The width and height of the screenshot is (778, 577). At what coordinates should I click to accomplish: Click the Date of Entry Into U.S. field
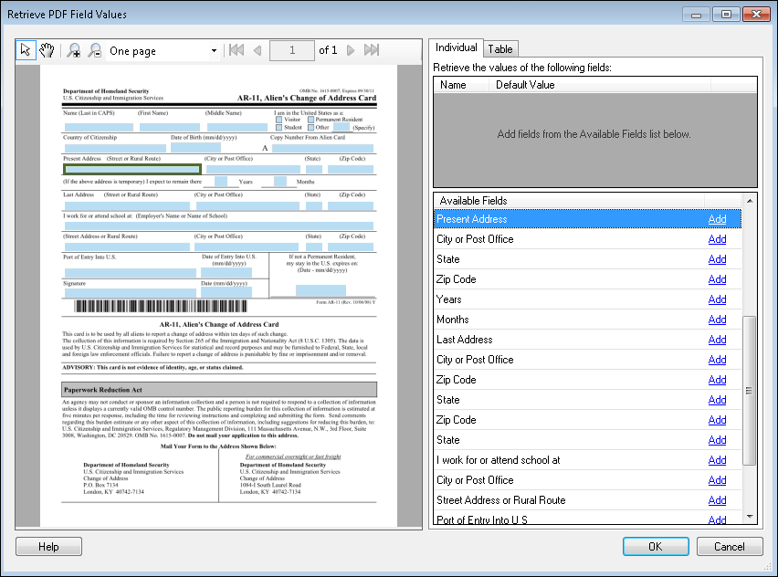coord(226,272)
